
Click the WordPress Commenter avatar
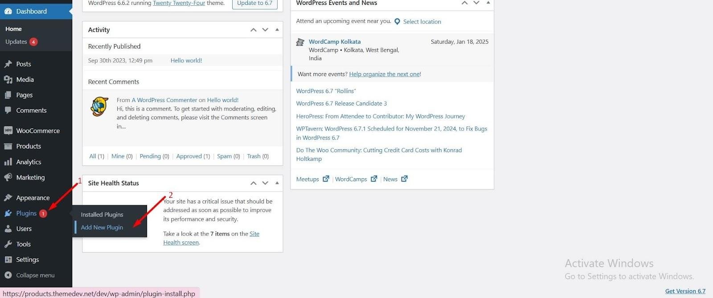point(99,107)
